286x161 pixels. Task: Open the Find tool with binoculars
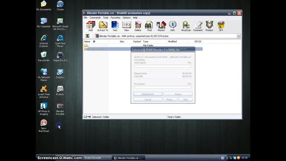[x=149, y=26]
